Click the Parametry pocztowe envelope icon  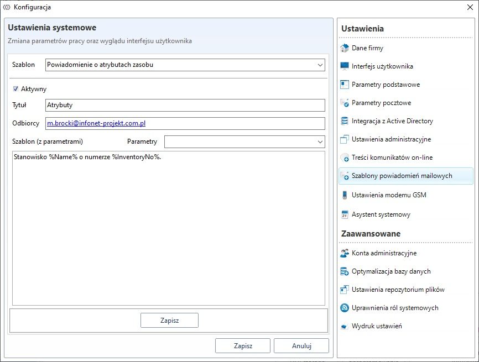point(345,103)
